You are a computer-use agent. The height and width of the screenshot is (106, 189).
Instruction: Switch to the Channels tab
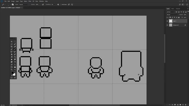178,9
